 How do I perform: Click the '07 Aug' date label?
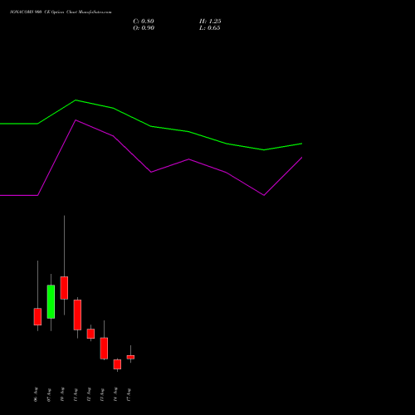click(49, 395)
